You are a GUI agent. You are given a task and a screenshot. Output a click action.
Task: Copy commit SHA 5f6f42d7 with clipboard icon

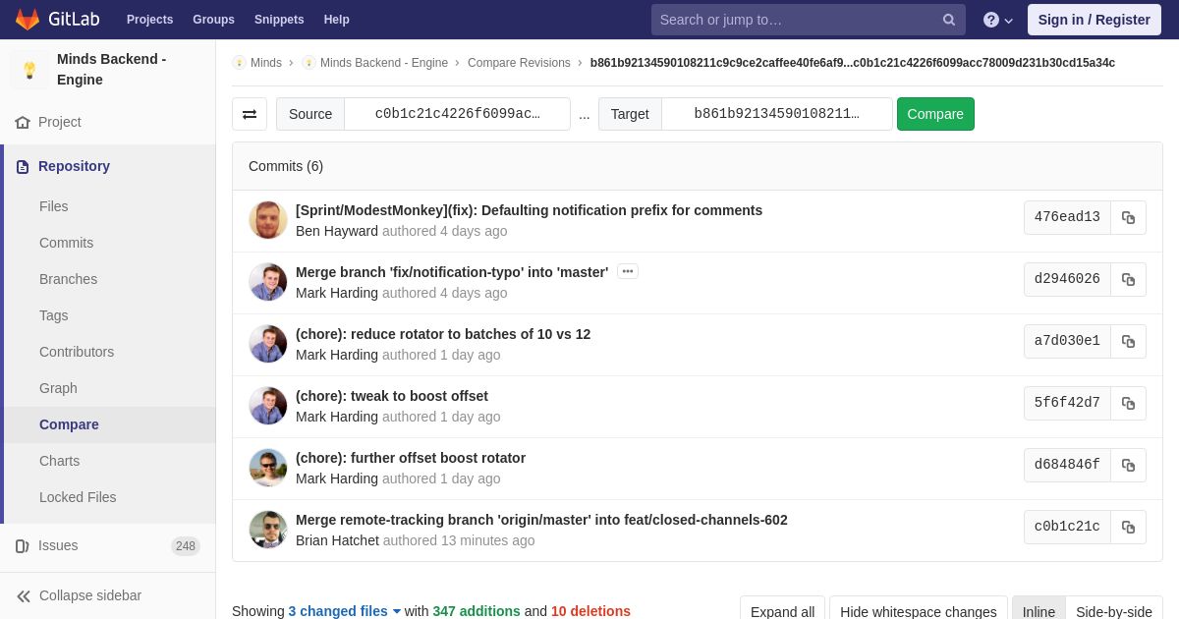[x=1128, y=403]
